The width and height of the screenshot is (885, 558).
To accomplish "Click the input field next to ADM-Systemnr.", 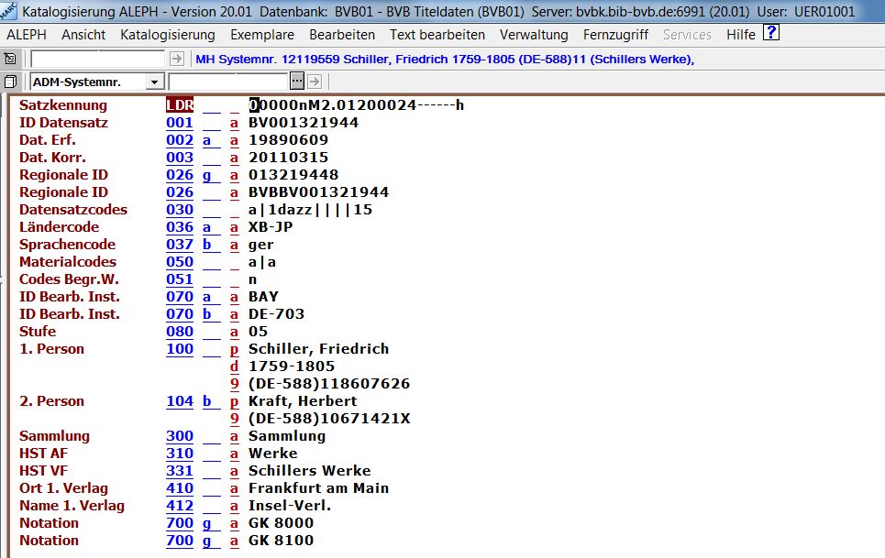I will [235, 82].
